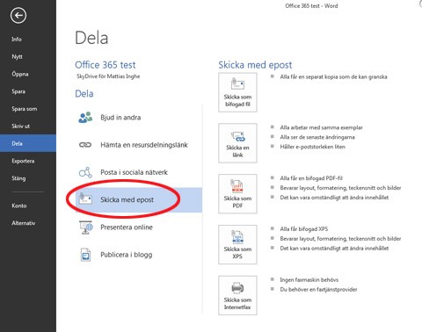Click 'Alla arbetar med samma exemplar' text
The height and width of the screenshot is (332, 422).
[321, 127]
